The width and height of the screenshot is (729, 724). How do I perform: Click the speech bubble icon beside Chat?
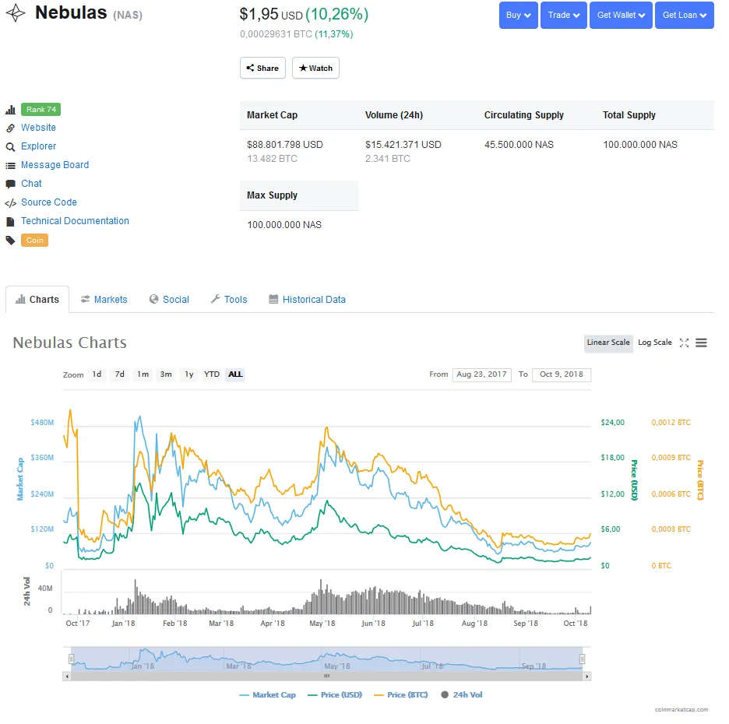(10, 184)
